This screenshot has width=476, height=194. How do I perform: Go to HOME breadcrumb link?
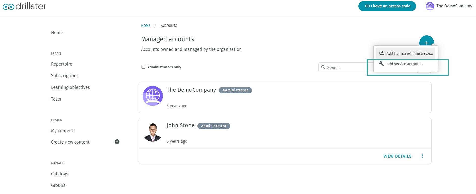(146, 26)
